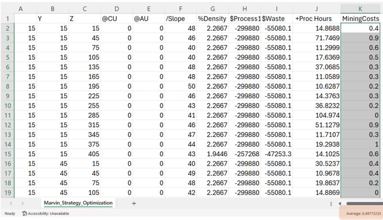The image size is (383, 220).
Task: Select column A header
Action: click(x=21, y=9)
